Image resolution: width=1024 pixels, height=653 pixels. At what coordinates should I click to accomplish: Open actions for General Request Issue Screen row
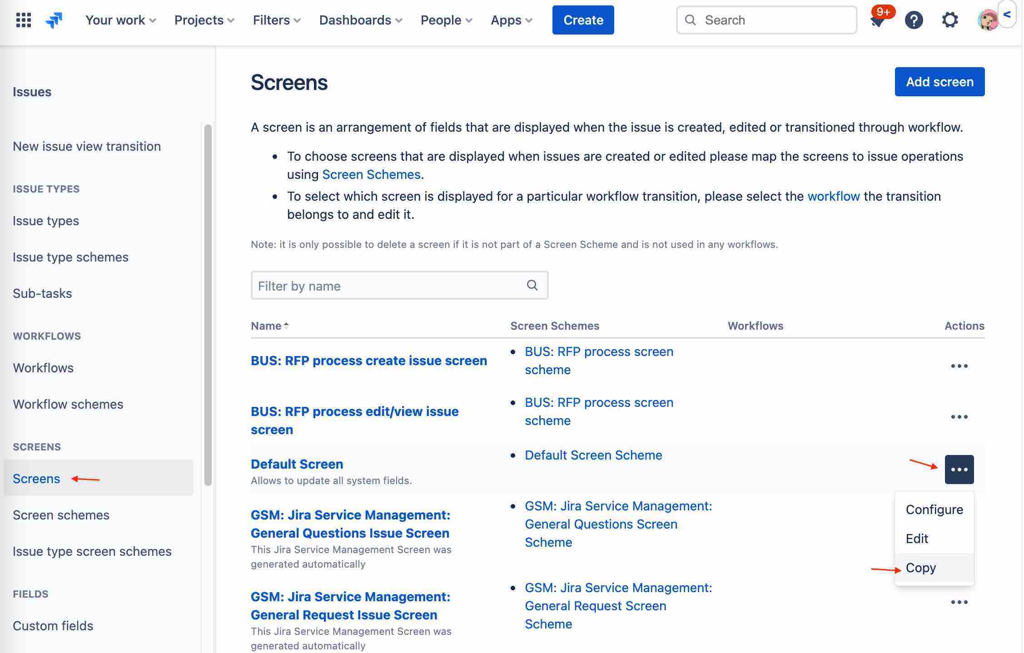pyautogui.click(x=959, y=602)
